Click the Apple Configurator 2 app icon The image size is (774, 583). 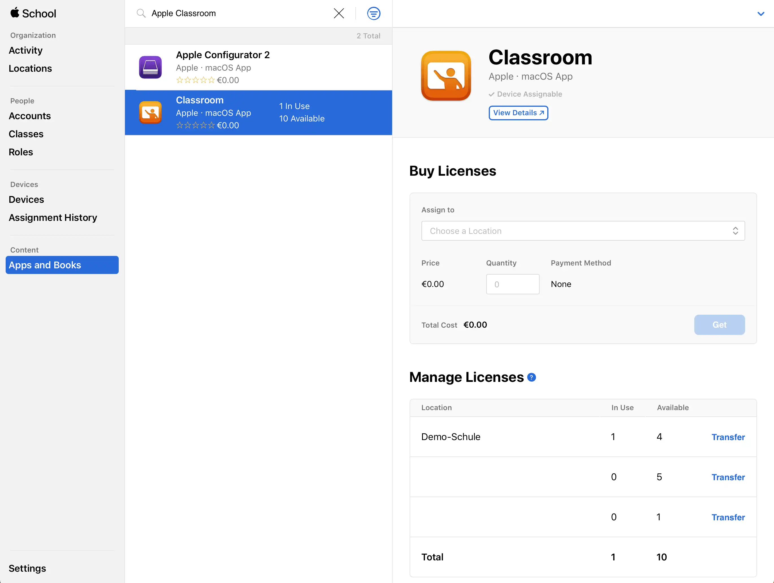150,67
